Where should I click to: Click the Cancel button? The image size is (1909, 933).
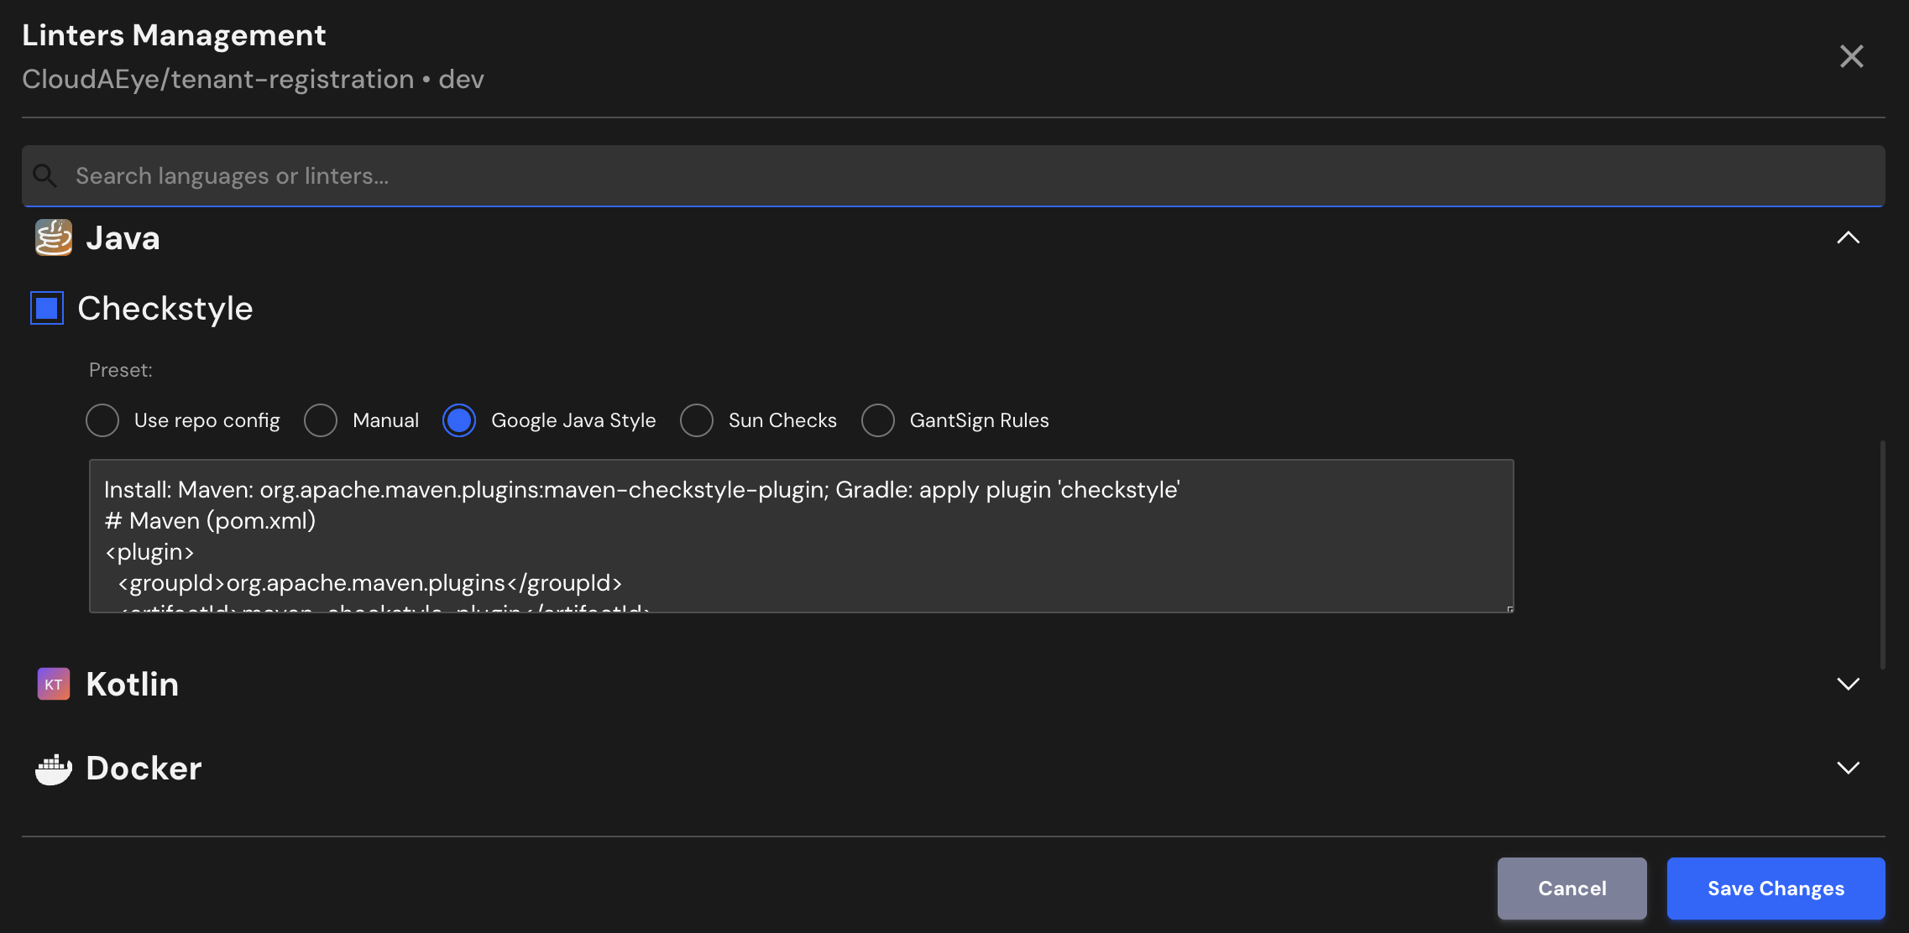click(1572, 888)
